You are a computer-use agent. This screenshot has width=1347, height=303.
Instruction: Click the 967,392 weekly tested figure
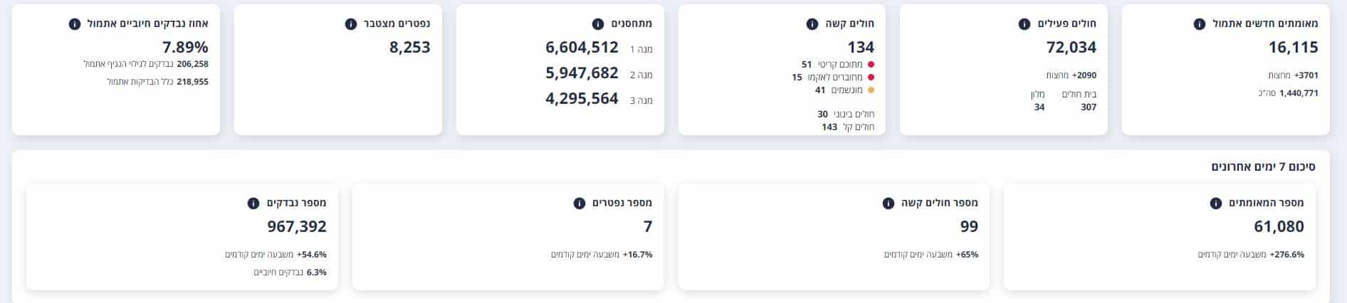click(x=297, y=227)
